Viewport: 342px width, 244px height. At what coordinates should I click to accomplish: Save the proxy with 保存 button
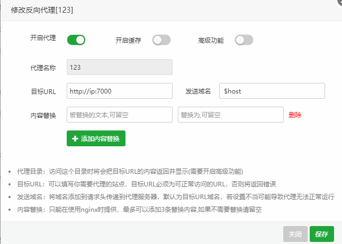[x=322, y=234]
